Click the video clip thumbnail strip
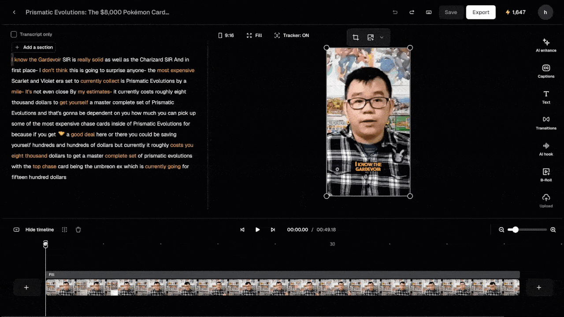Viewport: 564px width, 317px height. [x=282, y=288]
